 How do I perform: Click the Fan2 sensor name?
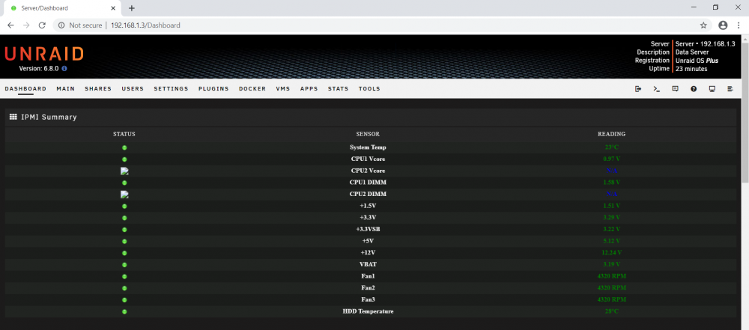click(368, 288)
